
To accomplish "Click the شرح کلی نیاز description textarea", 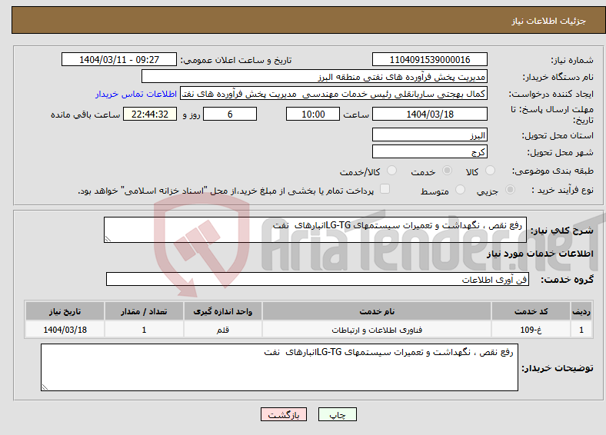I will [315, 230].
